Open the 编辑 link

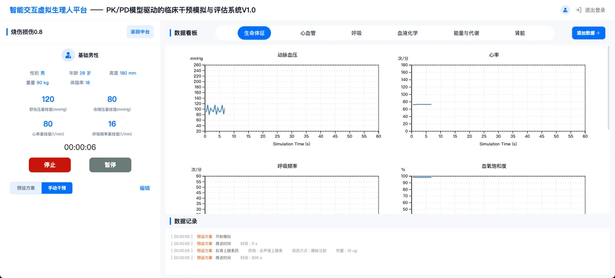pyautogui.click(x=145, y=188)
